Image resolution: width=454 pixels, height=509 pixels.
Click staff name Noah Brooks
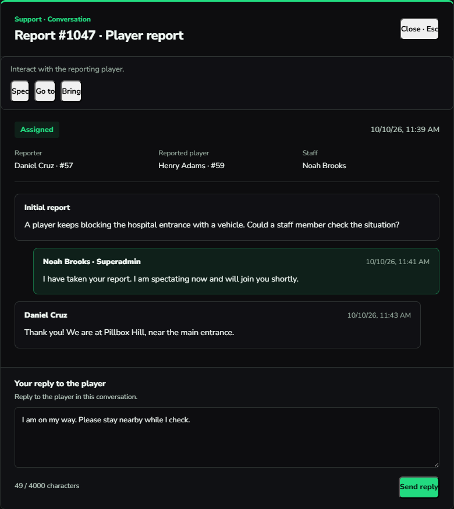324,166
